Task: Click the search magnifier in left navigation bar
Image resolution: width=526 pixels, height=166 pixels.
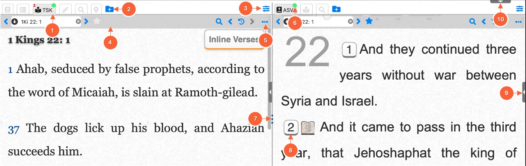Action: pyautogui.click(x=219, y=22)
